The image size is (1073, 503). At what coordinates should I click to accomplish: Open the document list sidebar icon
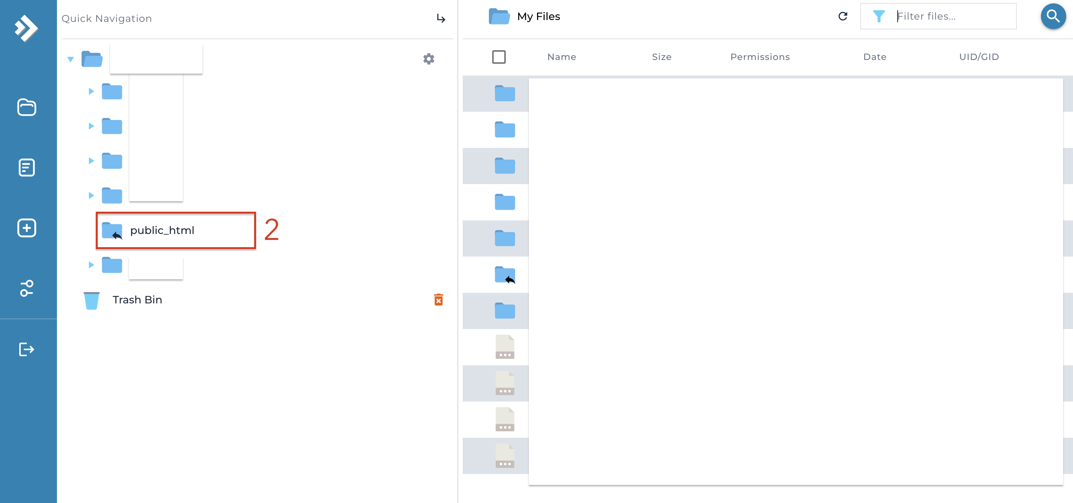27,168
